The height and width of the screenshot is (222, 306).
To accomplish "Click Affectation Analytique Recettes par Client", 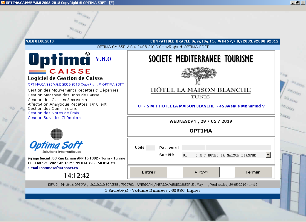I will (x=67, y=104).
